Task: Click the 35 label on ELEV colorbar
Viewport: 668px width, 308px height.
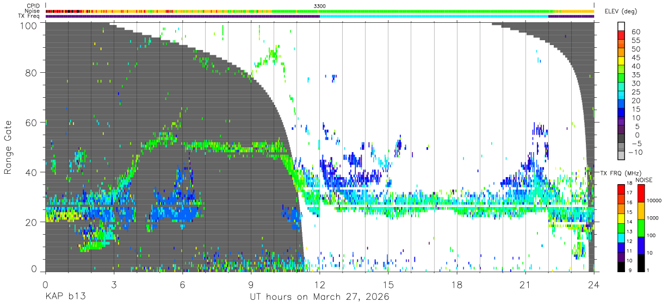Action: pyautogui.click(x=635, y=74)
